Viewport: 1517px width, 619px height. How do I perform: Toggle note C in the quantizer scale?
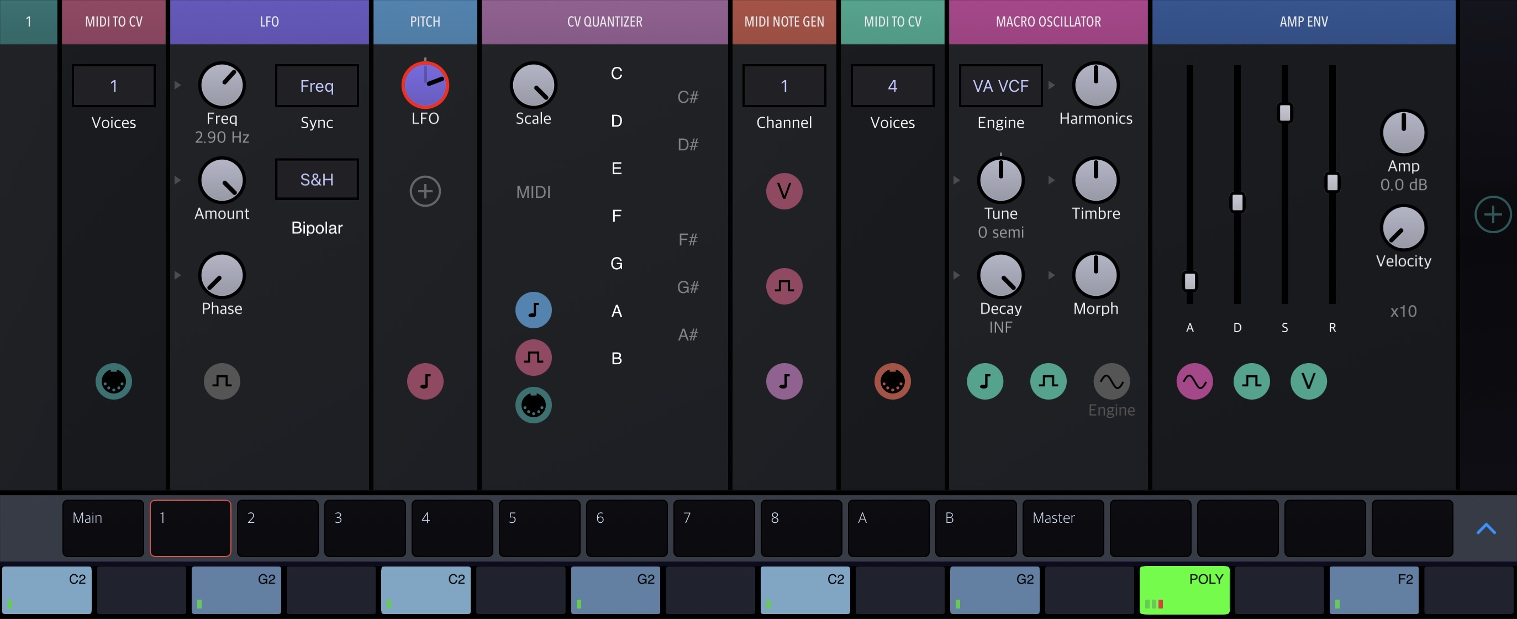coord(617,73)
